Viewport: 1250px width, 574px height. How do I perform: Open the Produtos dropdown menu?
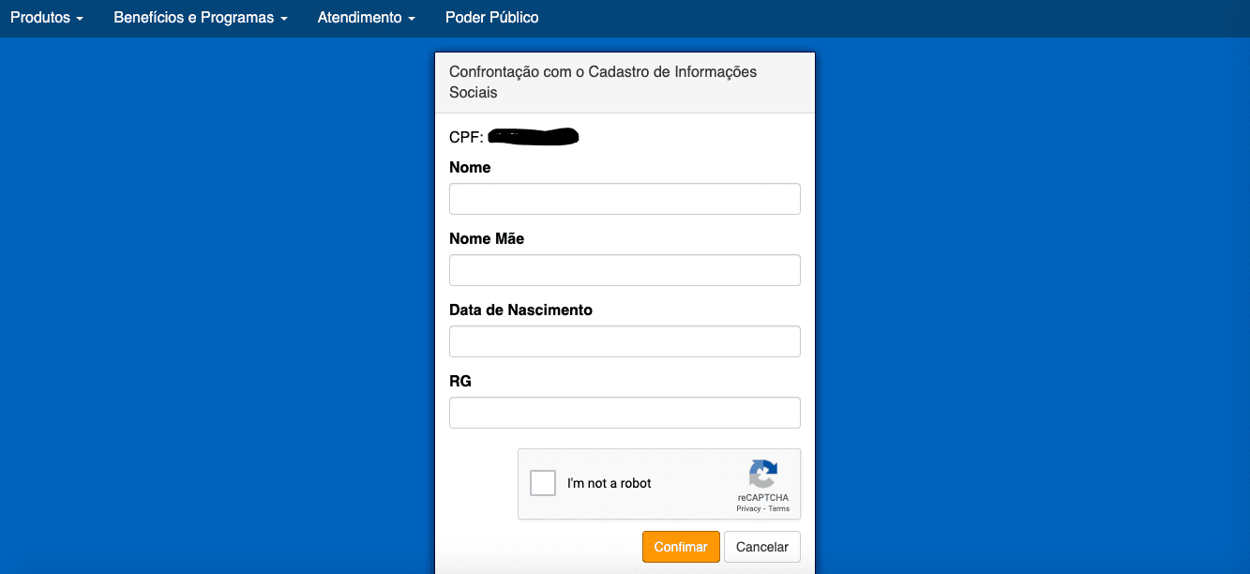[x=47, y=18]
